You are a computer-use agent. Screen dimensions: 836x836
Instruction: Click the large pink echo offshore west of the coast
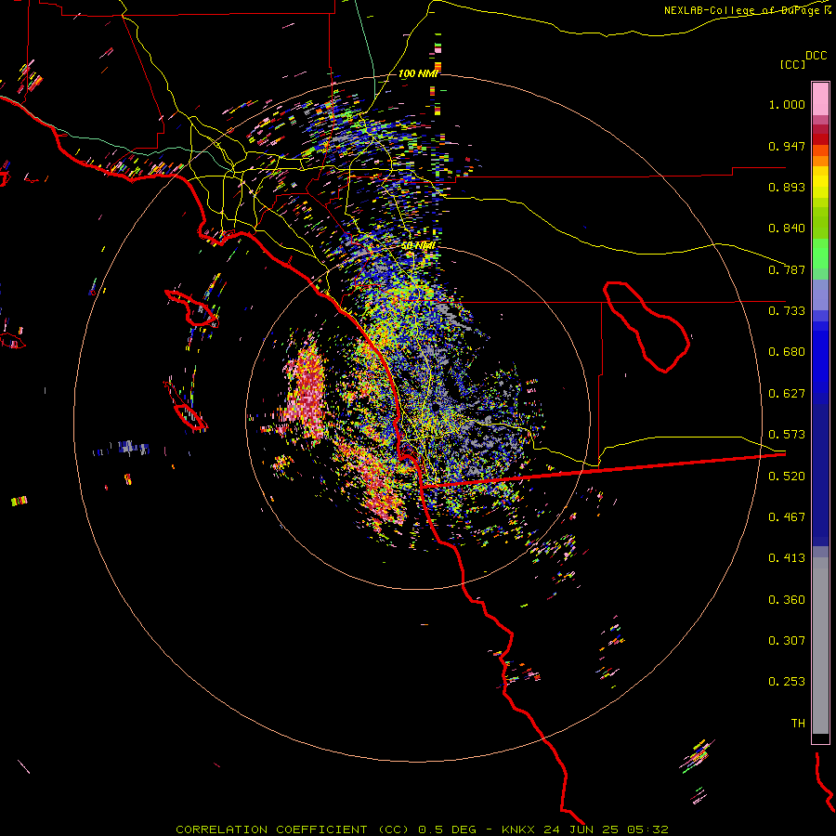[x=306, y=392]
